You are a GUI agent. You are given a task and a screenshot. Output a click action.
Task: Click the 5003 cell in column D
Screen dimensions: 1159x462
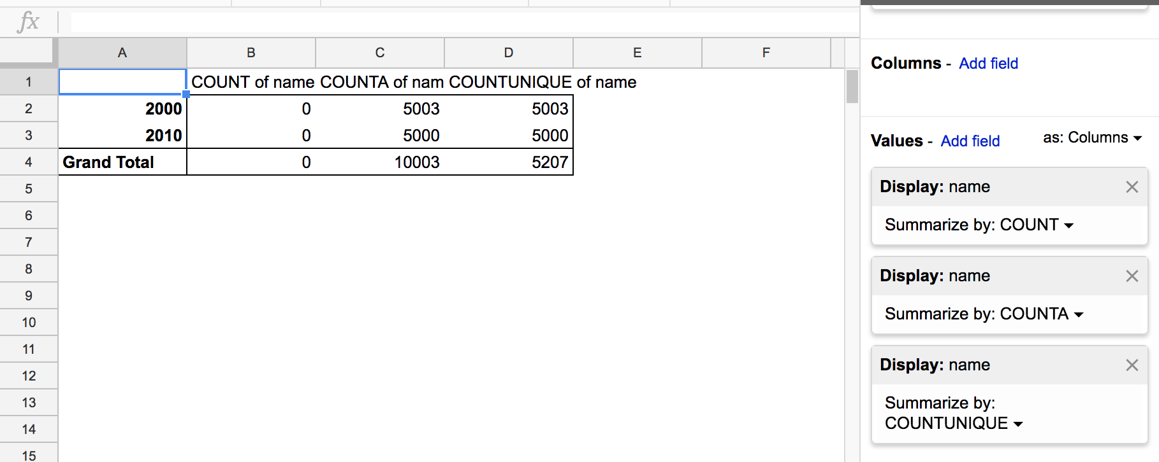pyautogui.click(x=509, y=109)
